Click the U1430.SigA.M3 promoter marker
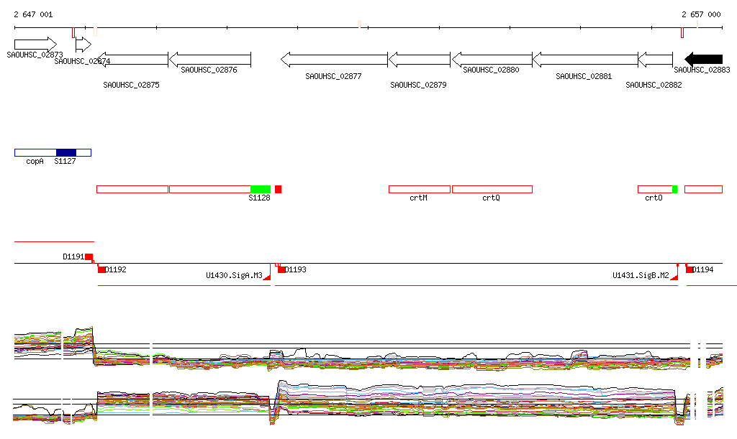Image resolution: width=737 pixels, height=439 pixels. click(x=268, y=277)
